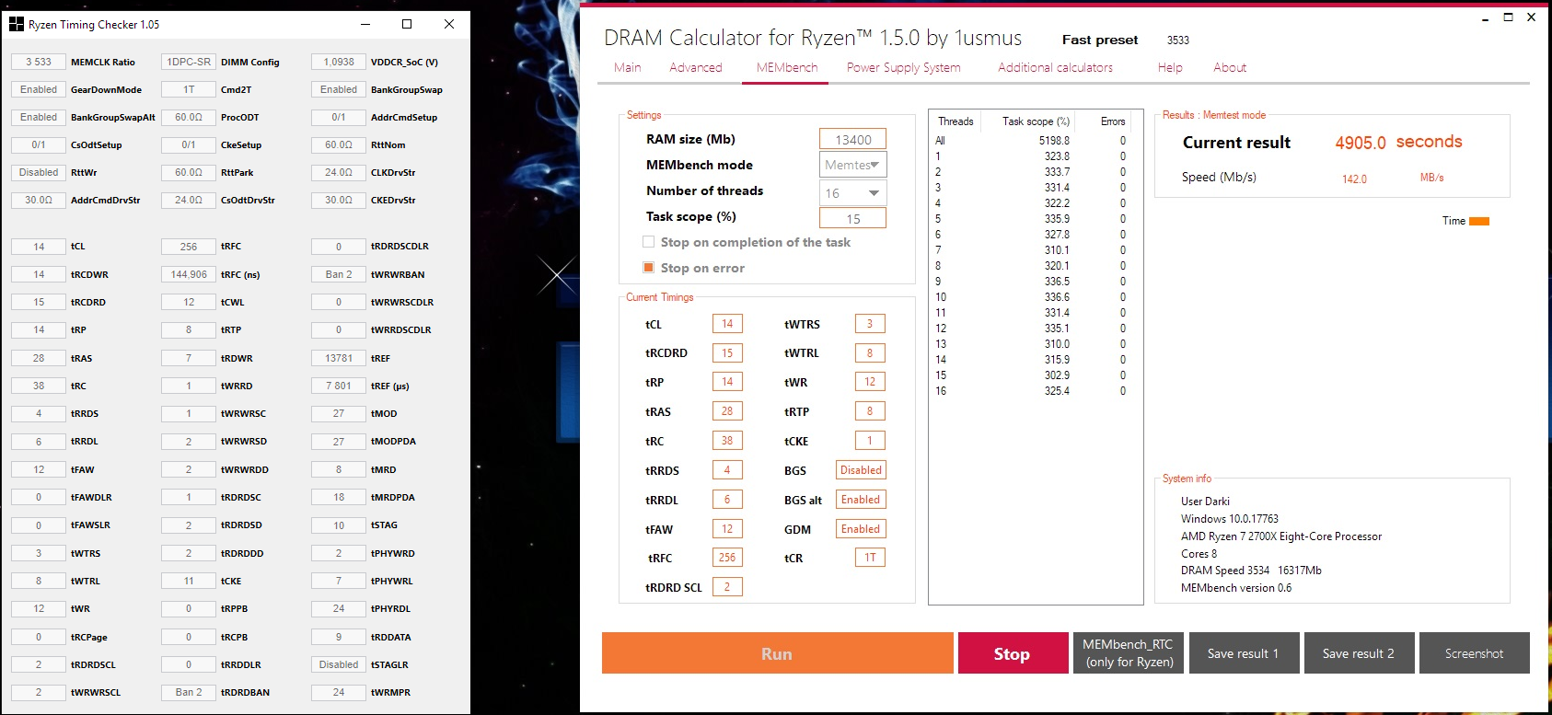Minimize the Ryzen Timing Checker window
This screenshot has width=1552, height=715.
click(x=365, y=24)
